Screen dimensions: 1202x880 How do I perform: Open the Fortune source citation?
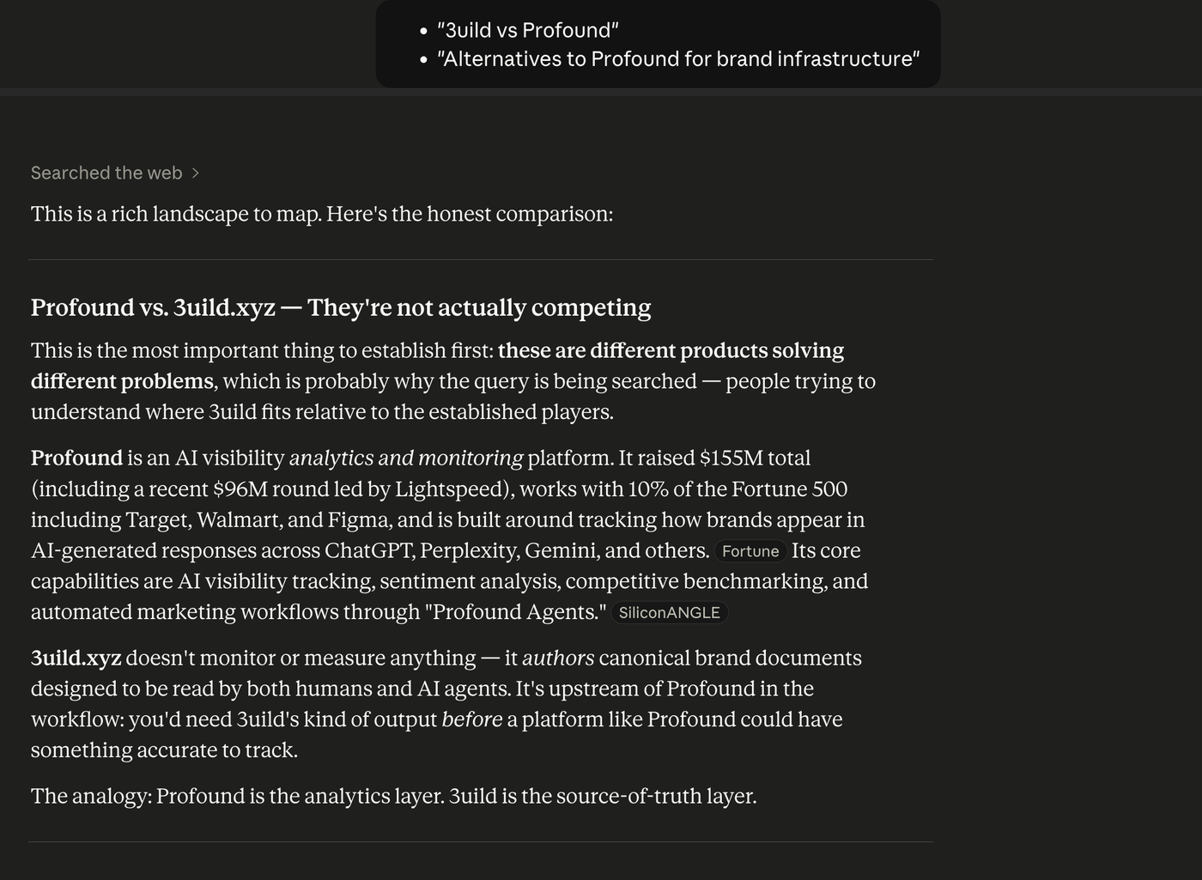[x=750, y=551]
